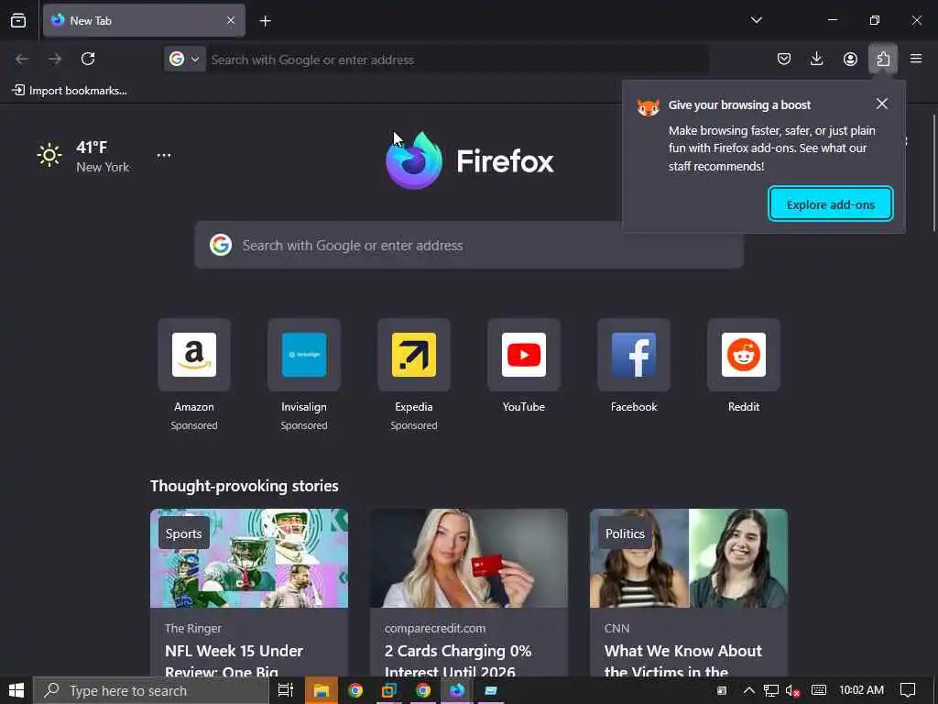Click the forward navigation arrow
The width and height of the screenshot is (938, 704).
tap(55, 59)
